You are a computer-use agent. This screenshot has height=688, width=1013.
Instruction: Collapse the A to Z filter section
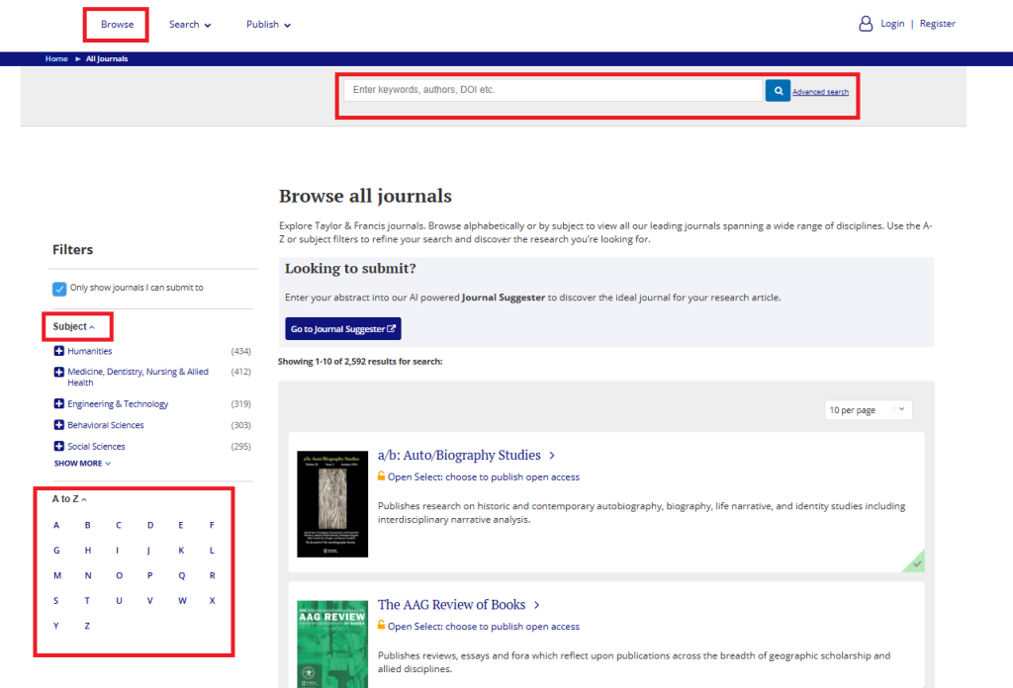coord(69,499)
